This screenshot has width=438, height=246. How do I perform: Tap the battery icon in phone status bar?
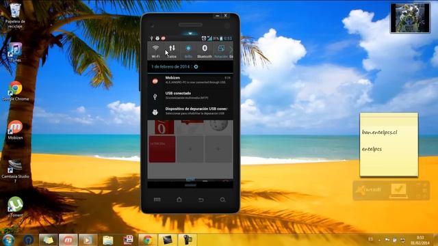click(221, 38)
